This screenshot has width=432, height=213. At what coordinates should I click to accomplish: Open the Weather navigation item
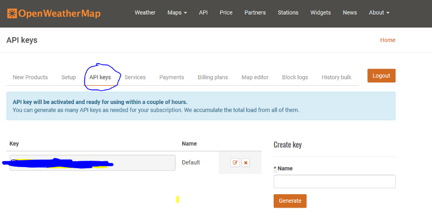click(145, 12)
